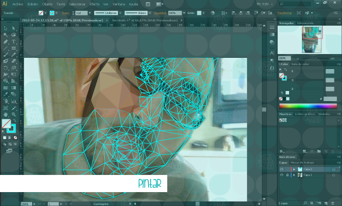Screen dimensions: 342x206
Task: Switch to the Guía de color tab
Action: [300, 64]
